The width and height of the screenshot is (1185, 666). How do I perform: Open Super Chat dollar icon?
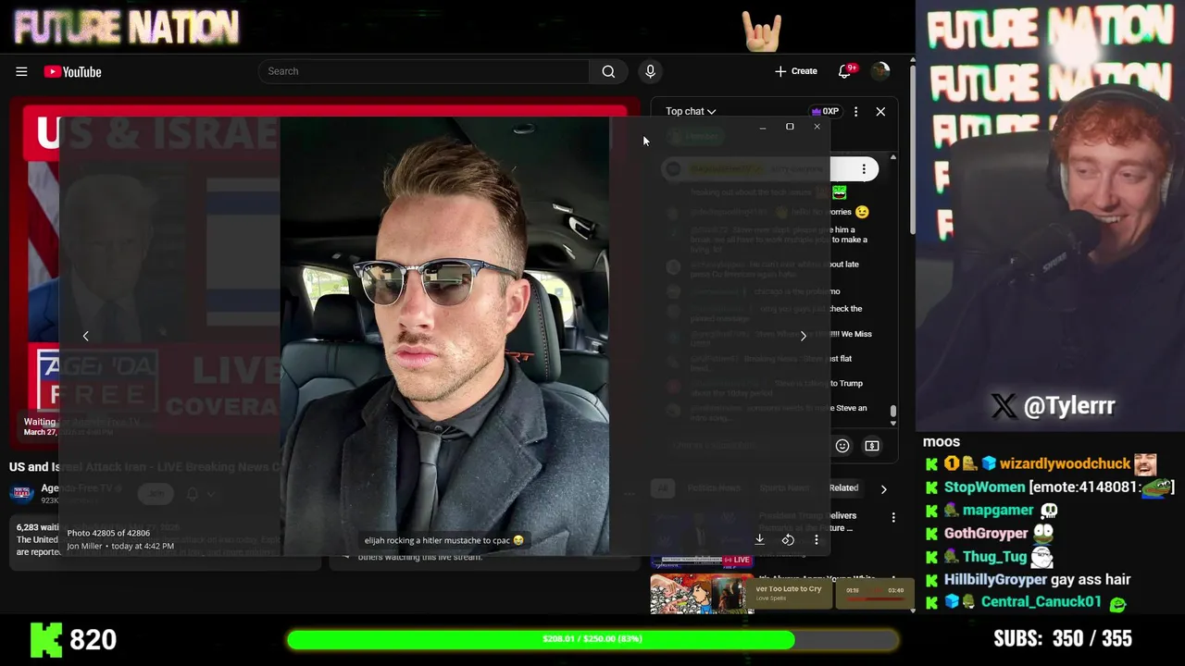(872, 446)
